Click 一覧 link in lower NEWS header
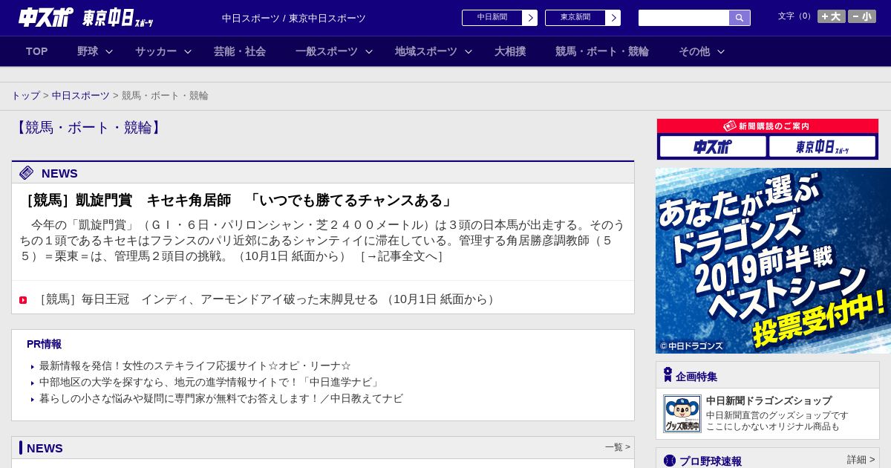This screenshot has height=468, width=891. [618, 447]
